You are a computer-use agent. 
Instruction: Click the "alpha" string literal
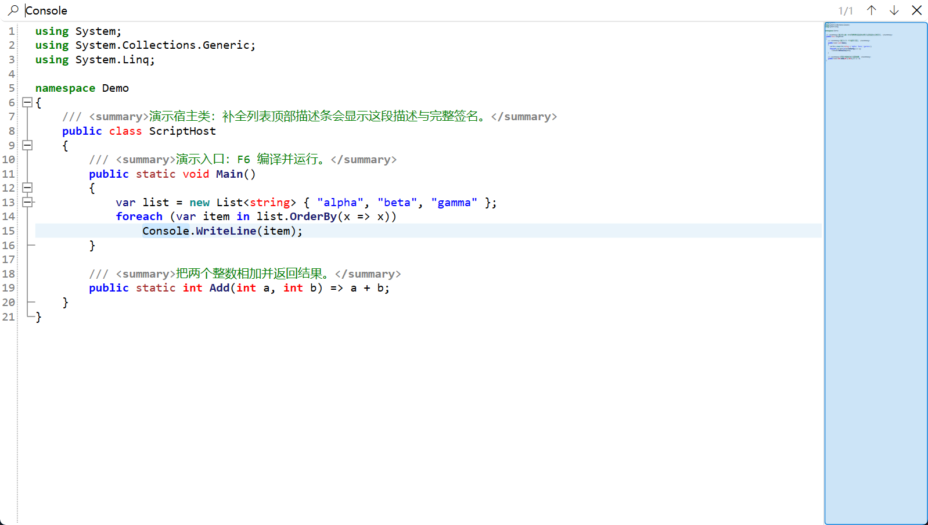pos(340,202)
